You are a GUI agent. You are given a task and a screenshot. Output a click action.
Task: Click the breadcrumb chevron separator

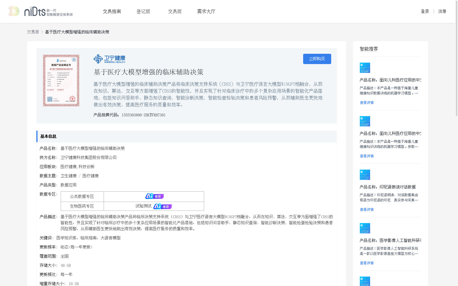(x=42, y=32)
